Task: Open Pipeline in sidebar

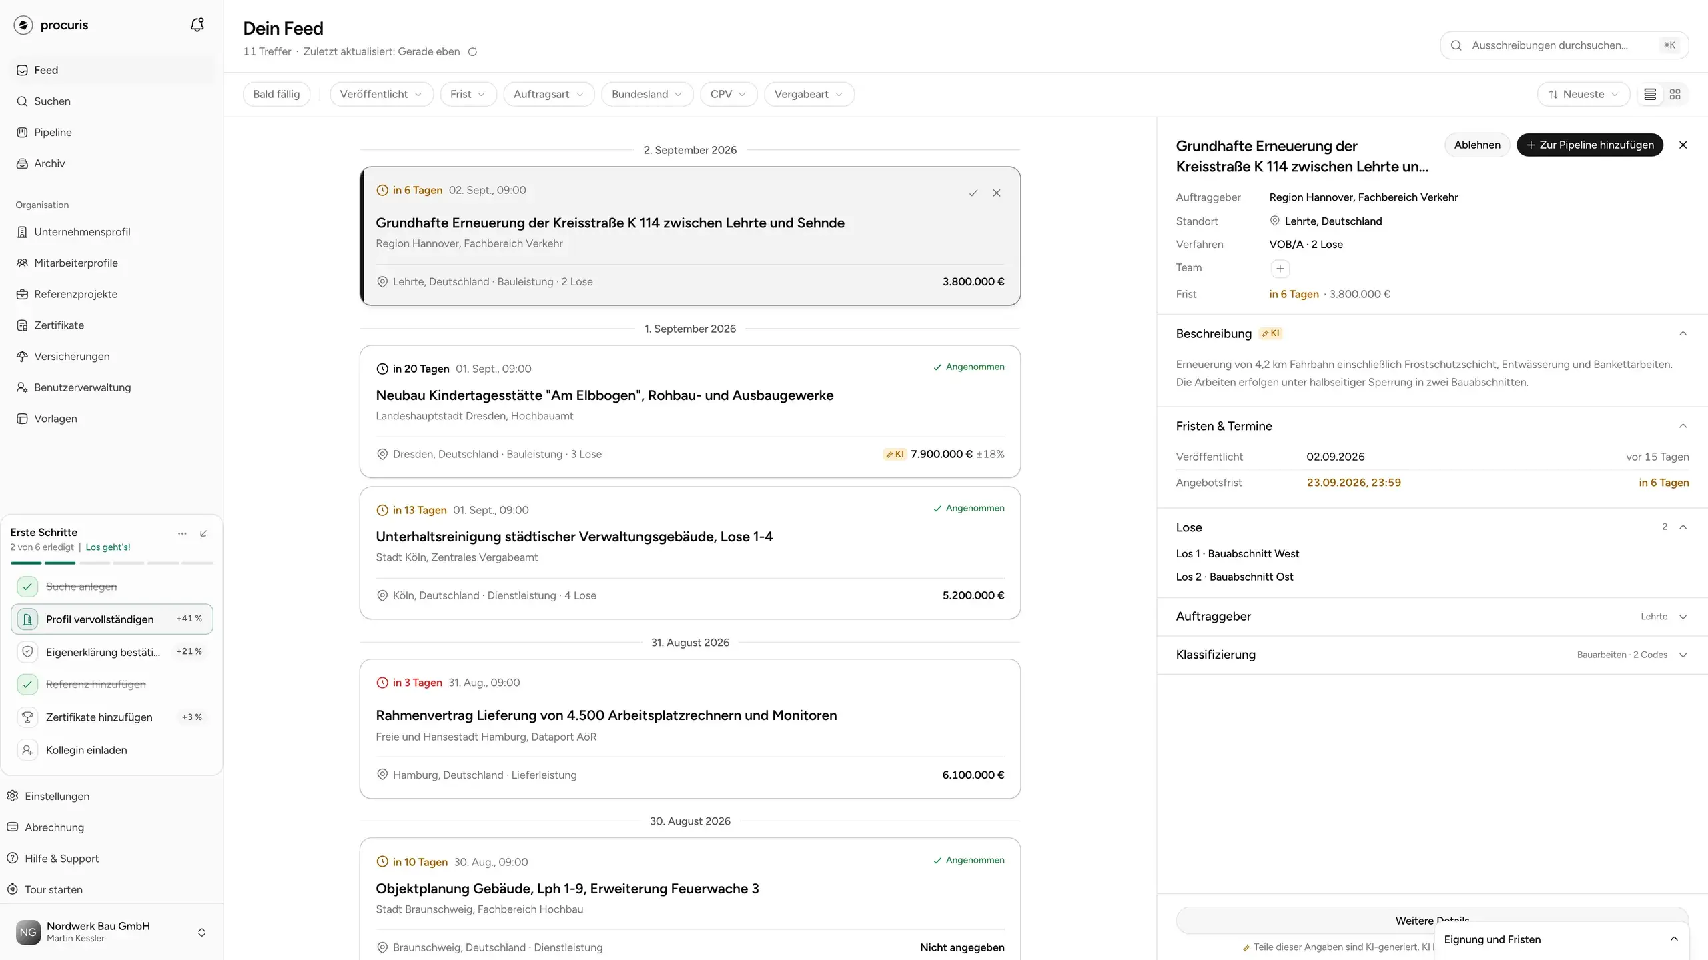Action: point(112,132)
